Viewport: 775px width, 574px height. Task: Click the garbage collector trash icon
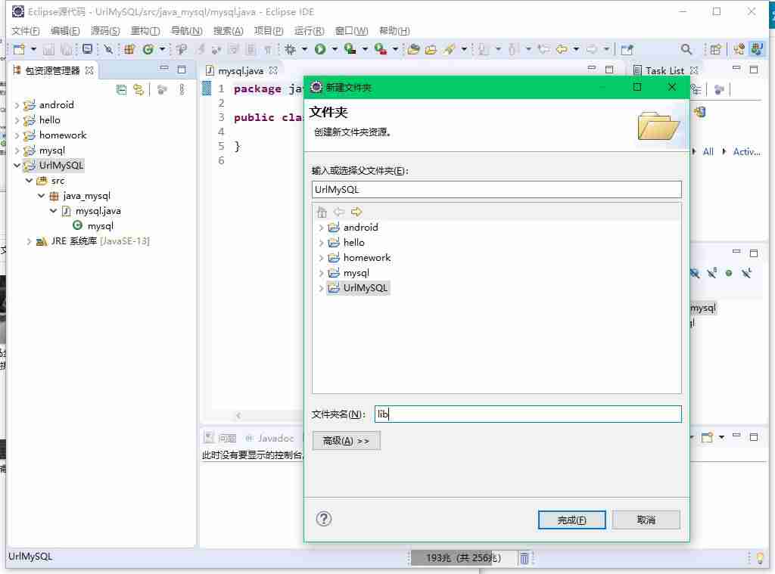[524, 558]
